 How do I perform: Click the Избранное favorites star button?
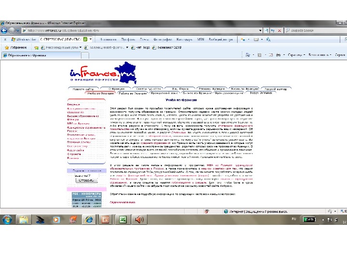pos(16,47)
